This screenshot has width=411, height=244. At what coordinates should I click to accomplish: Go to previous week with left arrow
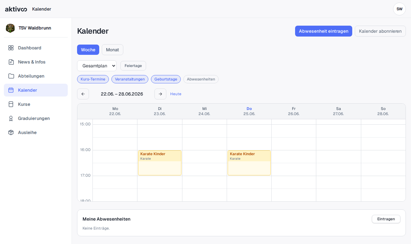[x=83, y=94]
